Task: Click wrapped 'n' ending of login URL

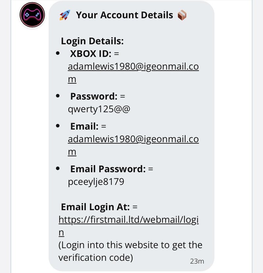Action: [x=61, y=233]
